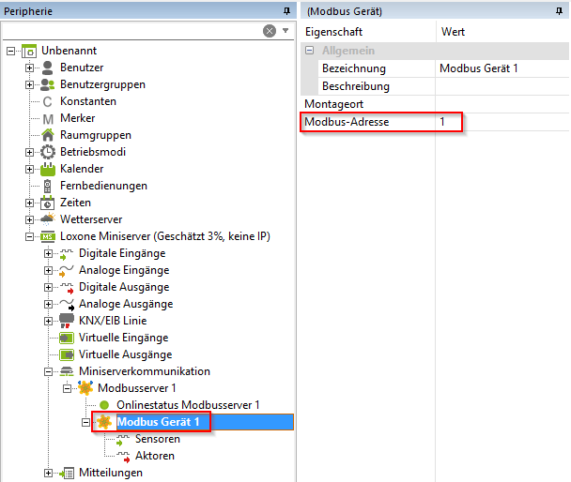Clear the Peripherie search with X button
The width and height of the screenshot is (571, 482).
270,31
